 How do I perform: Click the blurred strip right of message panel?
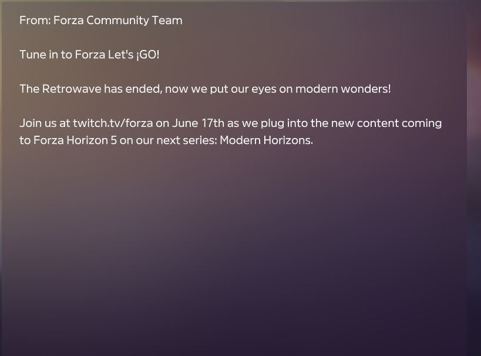[x=473, y=176]
